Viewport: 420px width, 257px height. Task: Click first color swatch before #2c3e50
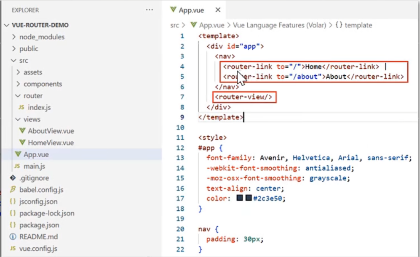(x=239, y=198)
